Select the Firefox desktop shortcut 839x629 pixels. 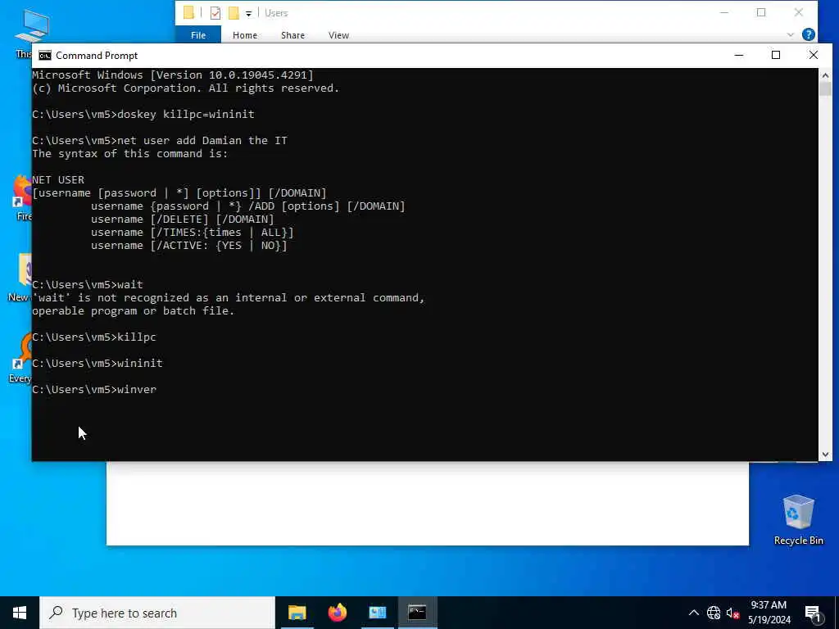point(24,198)
